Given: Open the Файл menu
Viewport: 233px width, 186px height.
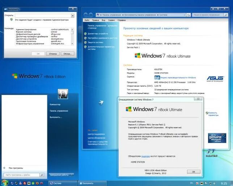Looking at the screenshot, I should pyautogui.click(x=87, y=20).
